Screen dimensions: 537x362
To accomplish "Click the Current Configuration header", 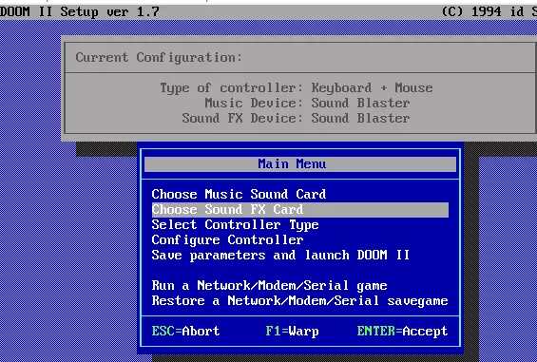I will (159, 57).
